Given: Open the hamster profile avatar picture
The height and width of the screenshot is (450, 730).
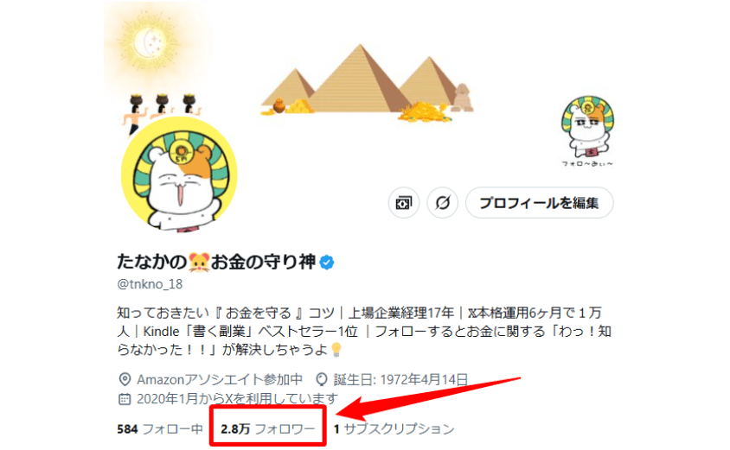Looking at the screenshot, I should (x=179, y=174).
